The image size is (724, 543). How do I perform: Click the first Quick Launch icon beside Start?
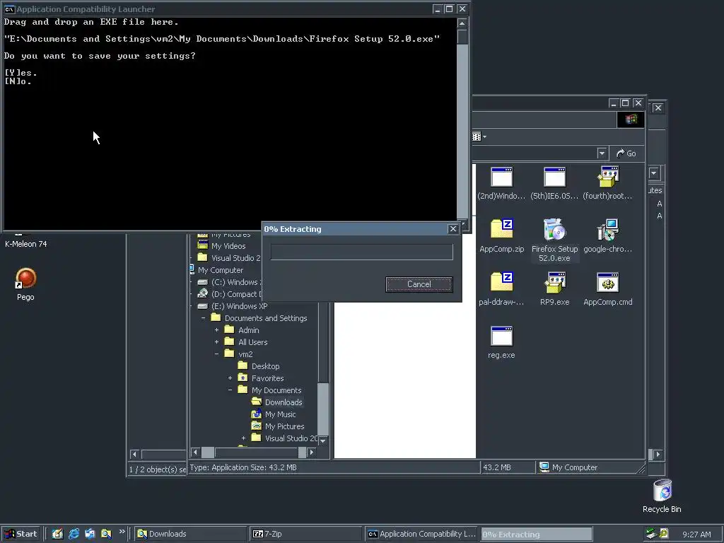coord(57,534)
